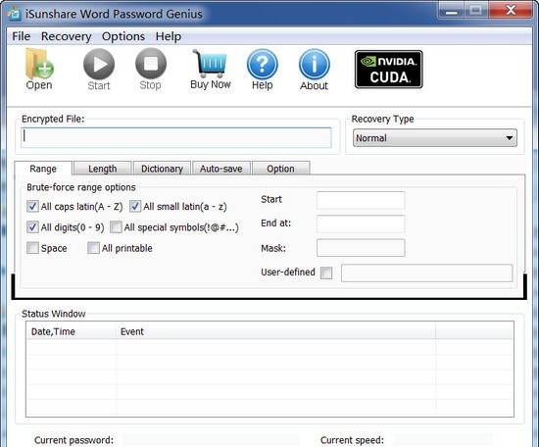539x447 pixels.
Task: Click the iSunshare app icon in title bar
Action: pyautogui.click(x=15, y=14)
